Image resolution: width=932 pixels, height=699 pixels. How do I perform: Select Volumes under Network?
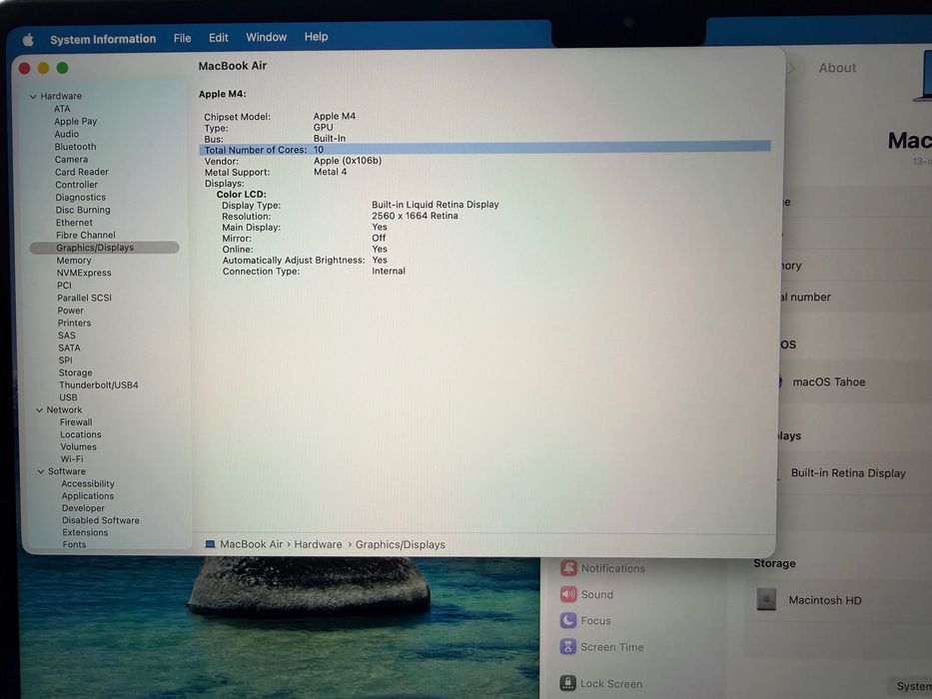(x=78, y=447)
